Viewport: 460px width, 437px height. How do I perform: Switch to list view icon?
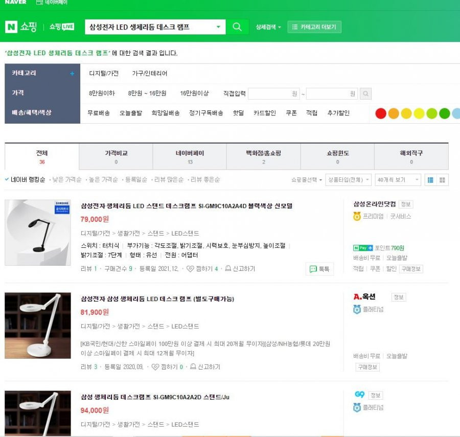click(x=430, y=180)
